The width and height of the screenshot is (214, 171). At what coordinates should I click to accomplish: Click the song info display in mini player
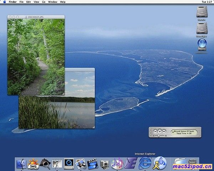(184, 132)
